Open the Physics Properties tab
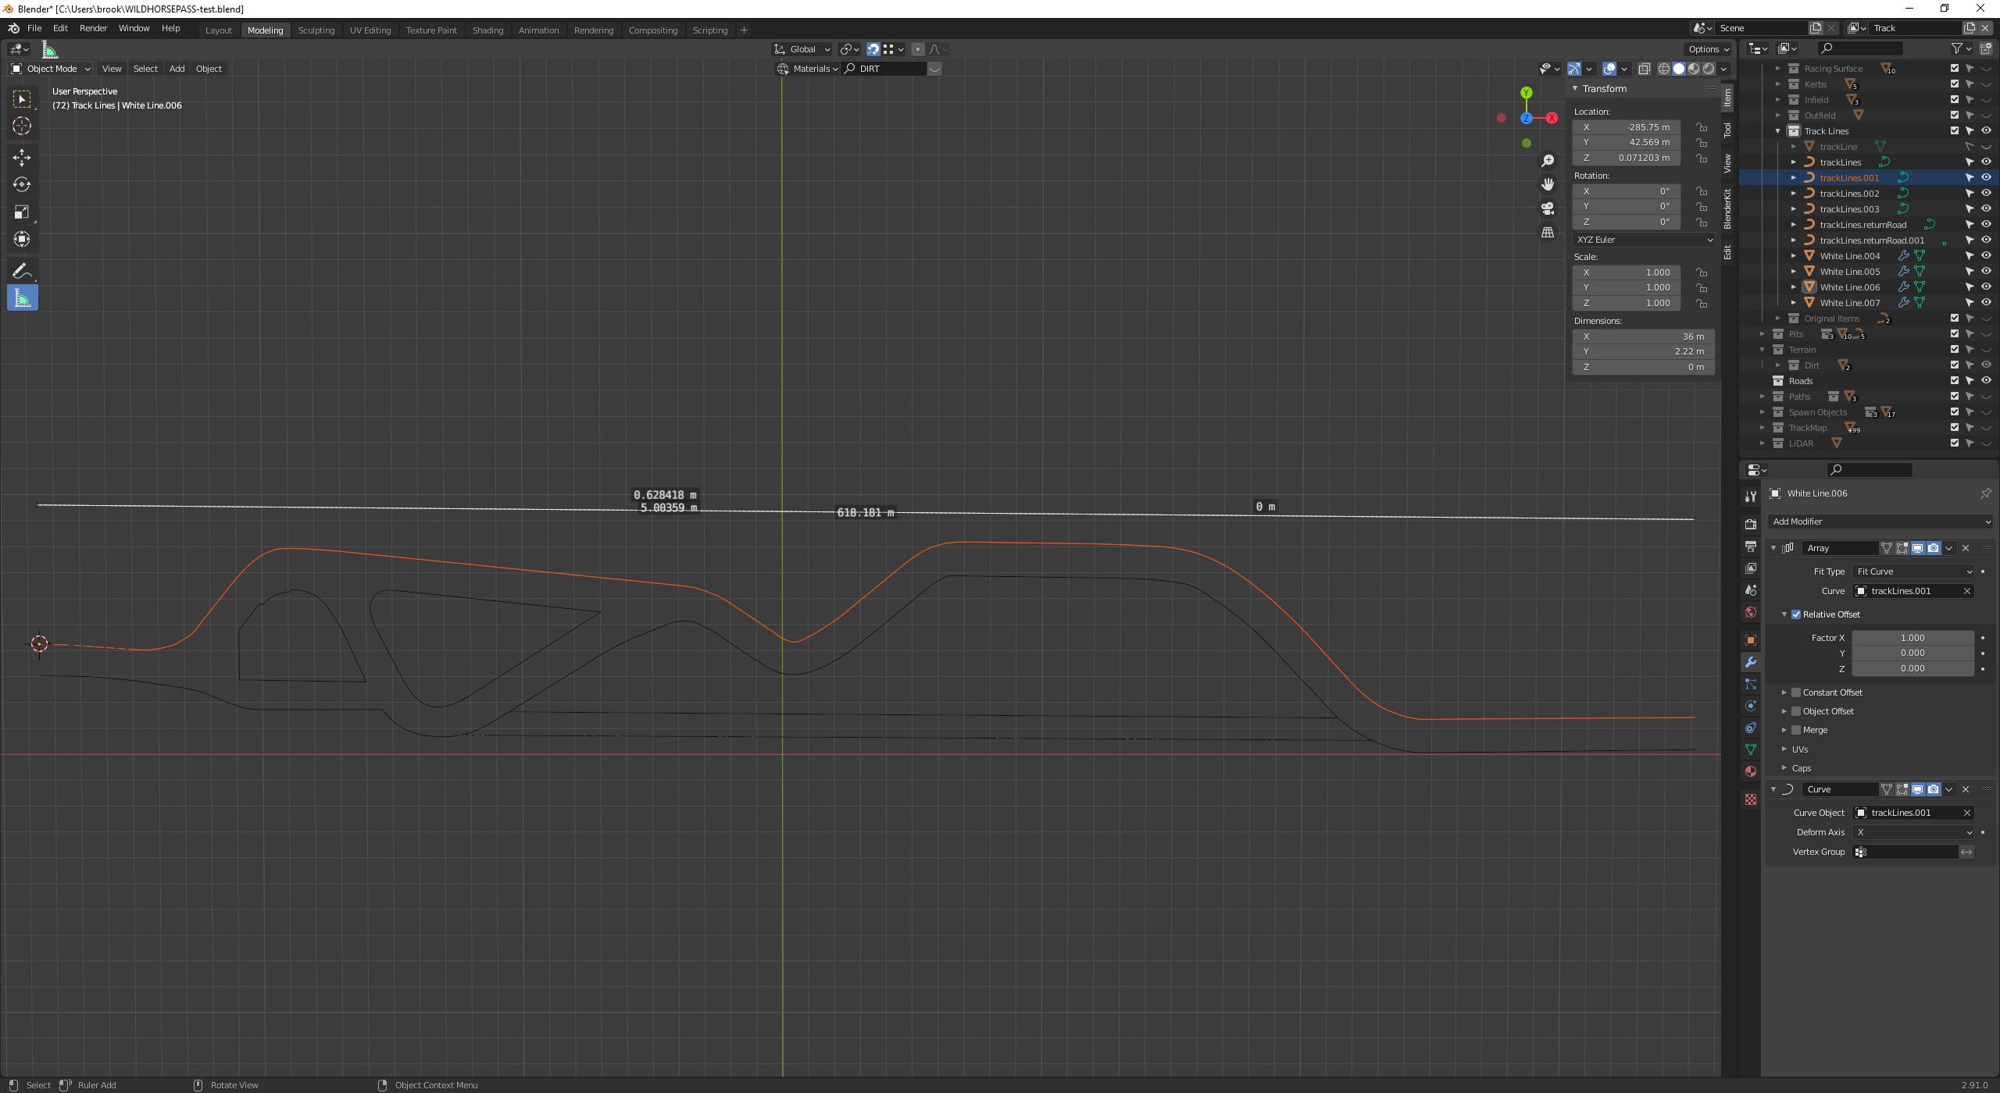 tap(1750, 706)
